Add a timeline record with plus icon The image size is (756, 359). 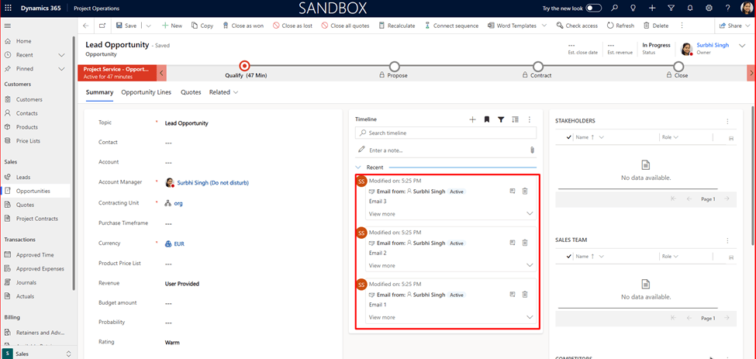(472, 119)
